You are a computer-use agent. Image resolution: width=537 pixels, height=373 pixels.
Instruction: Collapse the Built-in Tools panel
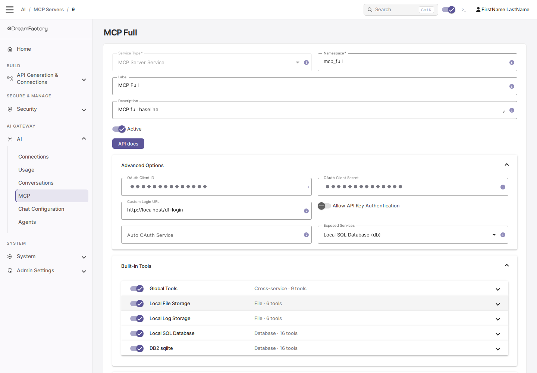(x=507, y=266)
